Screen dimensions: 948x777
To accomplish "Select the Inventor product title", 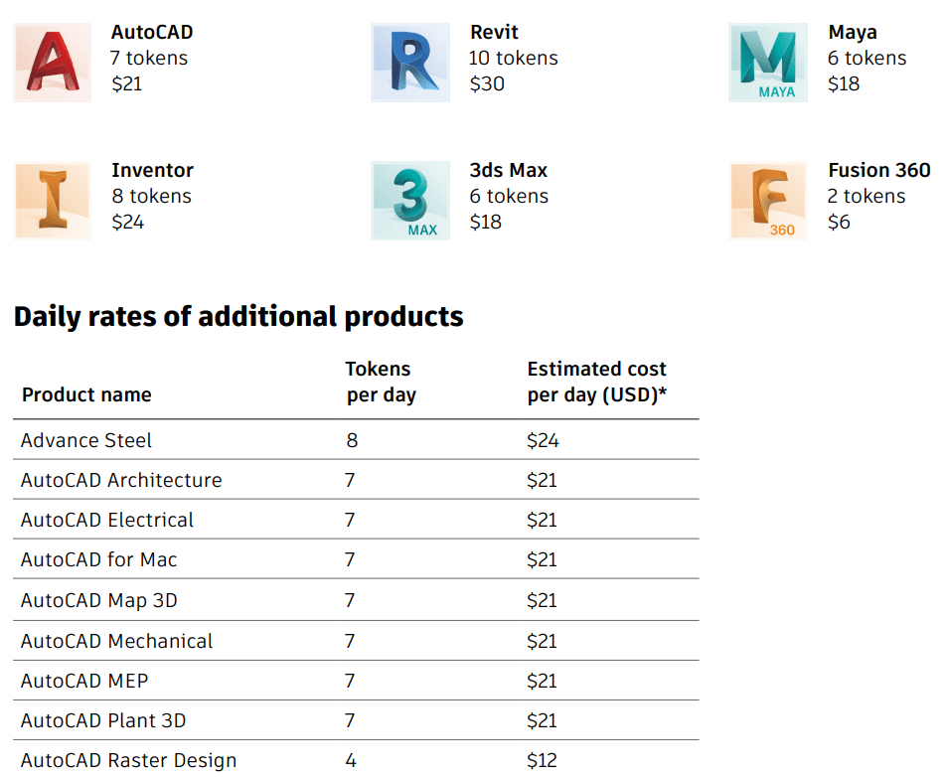I will click(x=152, y=171).
